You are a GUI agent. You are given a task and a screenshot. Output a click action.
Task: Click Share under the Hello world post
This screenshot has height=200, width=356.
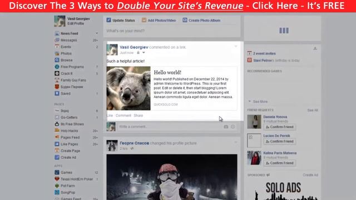(x=139, y=116)
